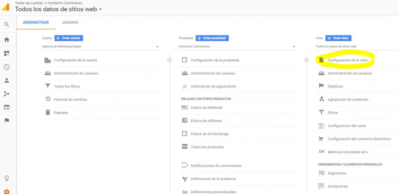Click trash icon beside Papelera
The height and width of the screenshot is (194, 399).
48,112
